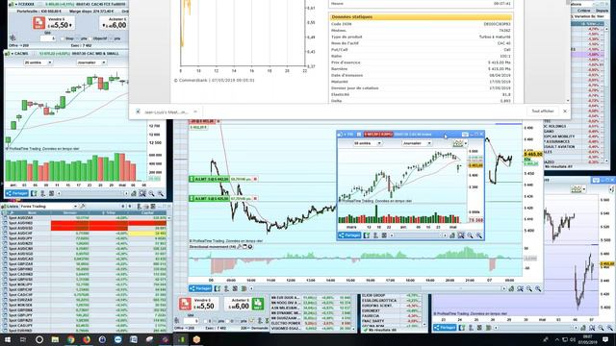Click the lock icon in CACMS chart toolbar
The image size is (616, 346).
(134, 193)
